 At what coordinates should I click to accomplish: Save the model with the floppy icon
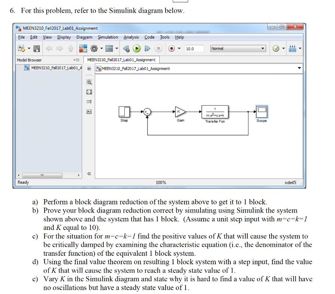37,49
